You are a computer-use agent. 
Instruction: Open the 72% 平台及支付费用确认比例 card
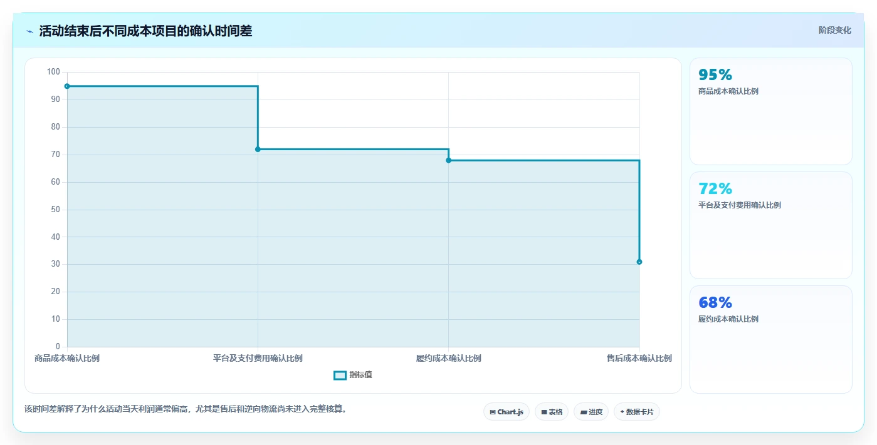pyautogui.click(x=771, y=225)
